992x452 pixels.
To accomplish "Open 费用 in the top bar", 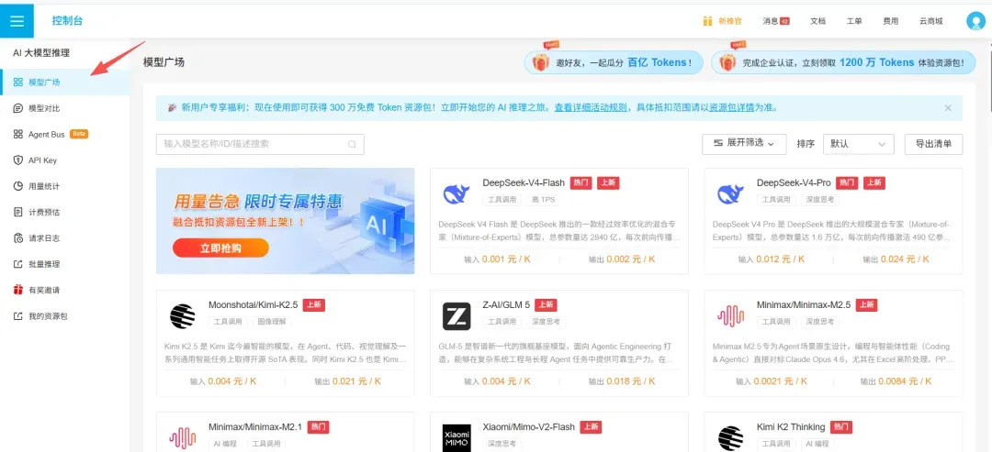I will (891, 21).
